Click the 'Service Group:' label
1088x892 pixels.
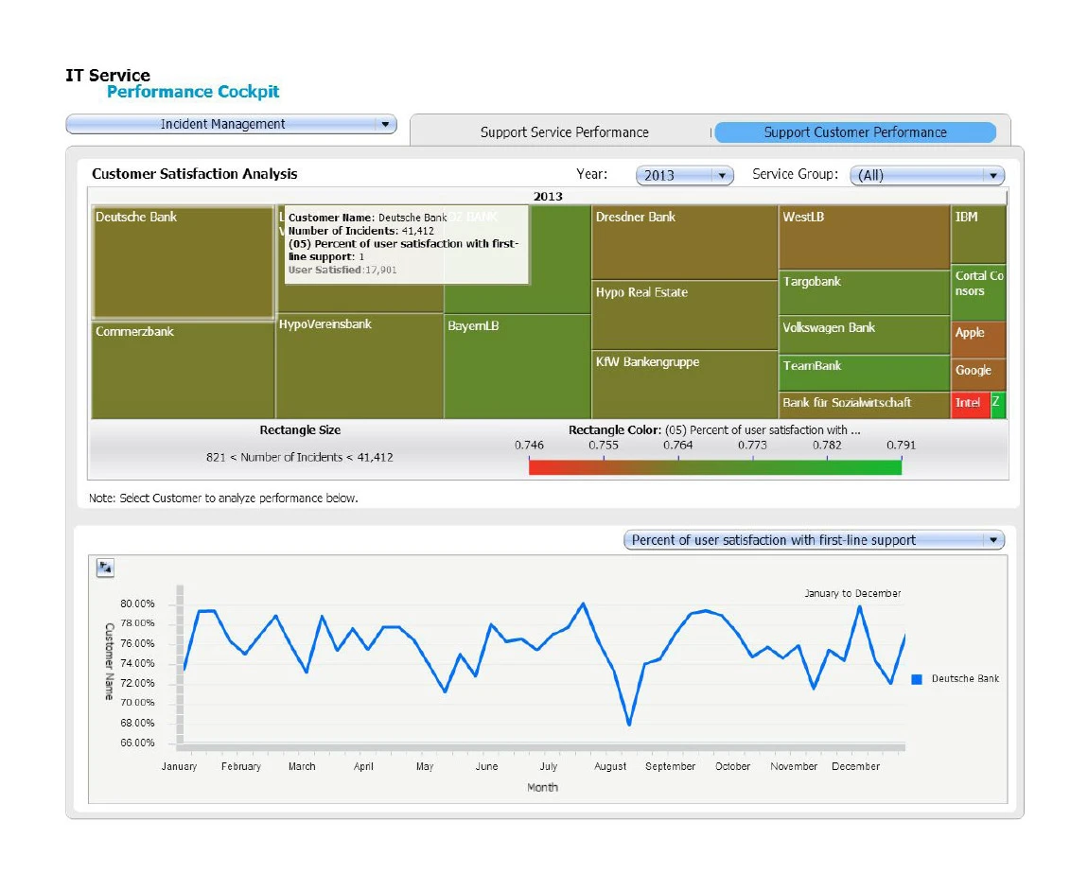(x=795, y=174)
